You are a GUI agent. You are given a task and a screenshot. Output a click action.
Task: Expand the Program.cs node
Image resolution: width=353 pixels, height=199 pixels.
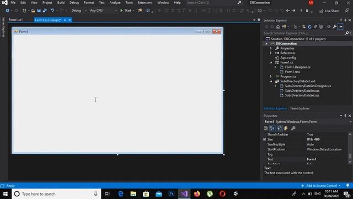coord(271,76)
